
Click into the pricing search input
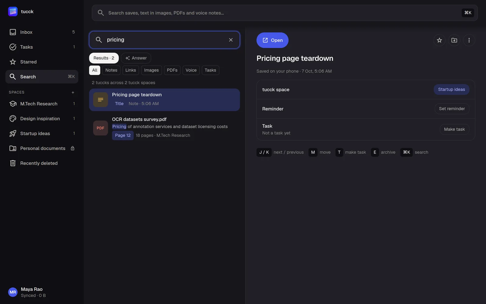click(x=164, y=40)
